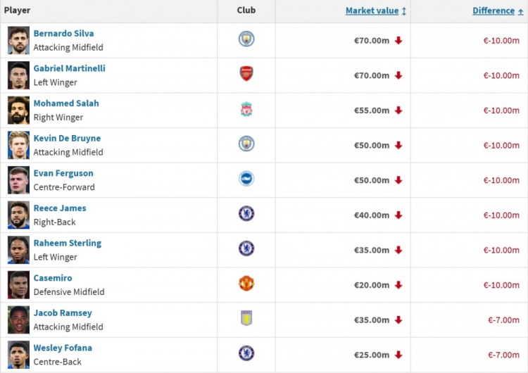
Task: Click Manchester City crest beside Kevin De Bruyne
Action: tap(246, 144)
